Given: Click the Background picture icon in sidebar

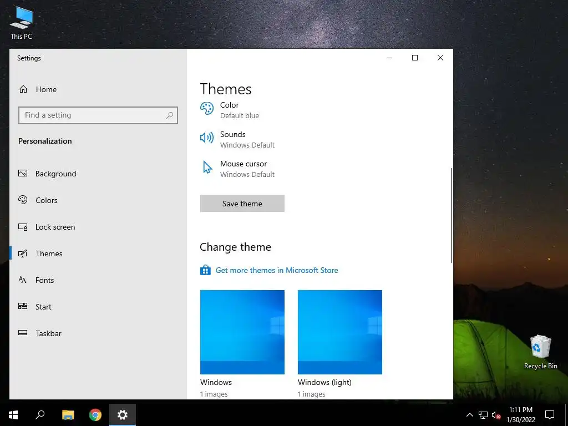Looking at the screenshot, I should click(x=23, y=174).
